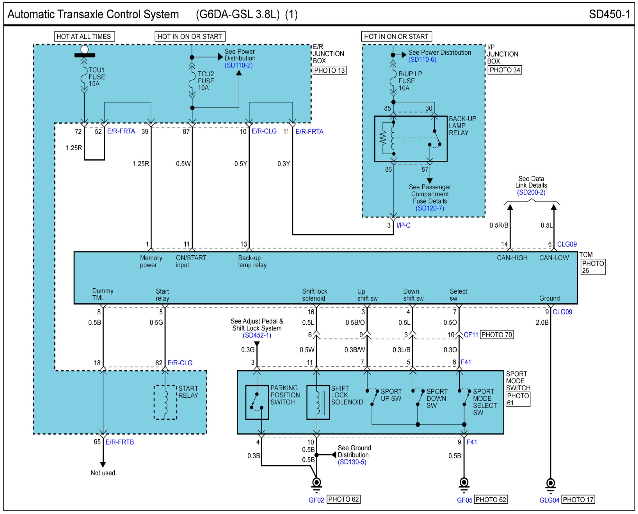The image size is (638, 514).
Task: Select the E/R-FRTA connector label at pin 11
Action: pyautogui.click(x=309, y=132)
